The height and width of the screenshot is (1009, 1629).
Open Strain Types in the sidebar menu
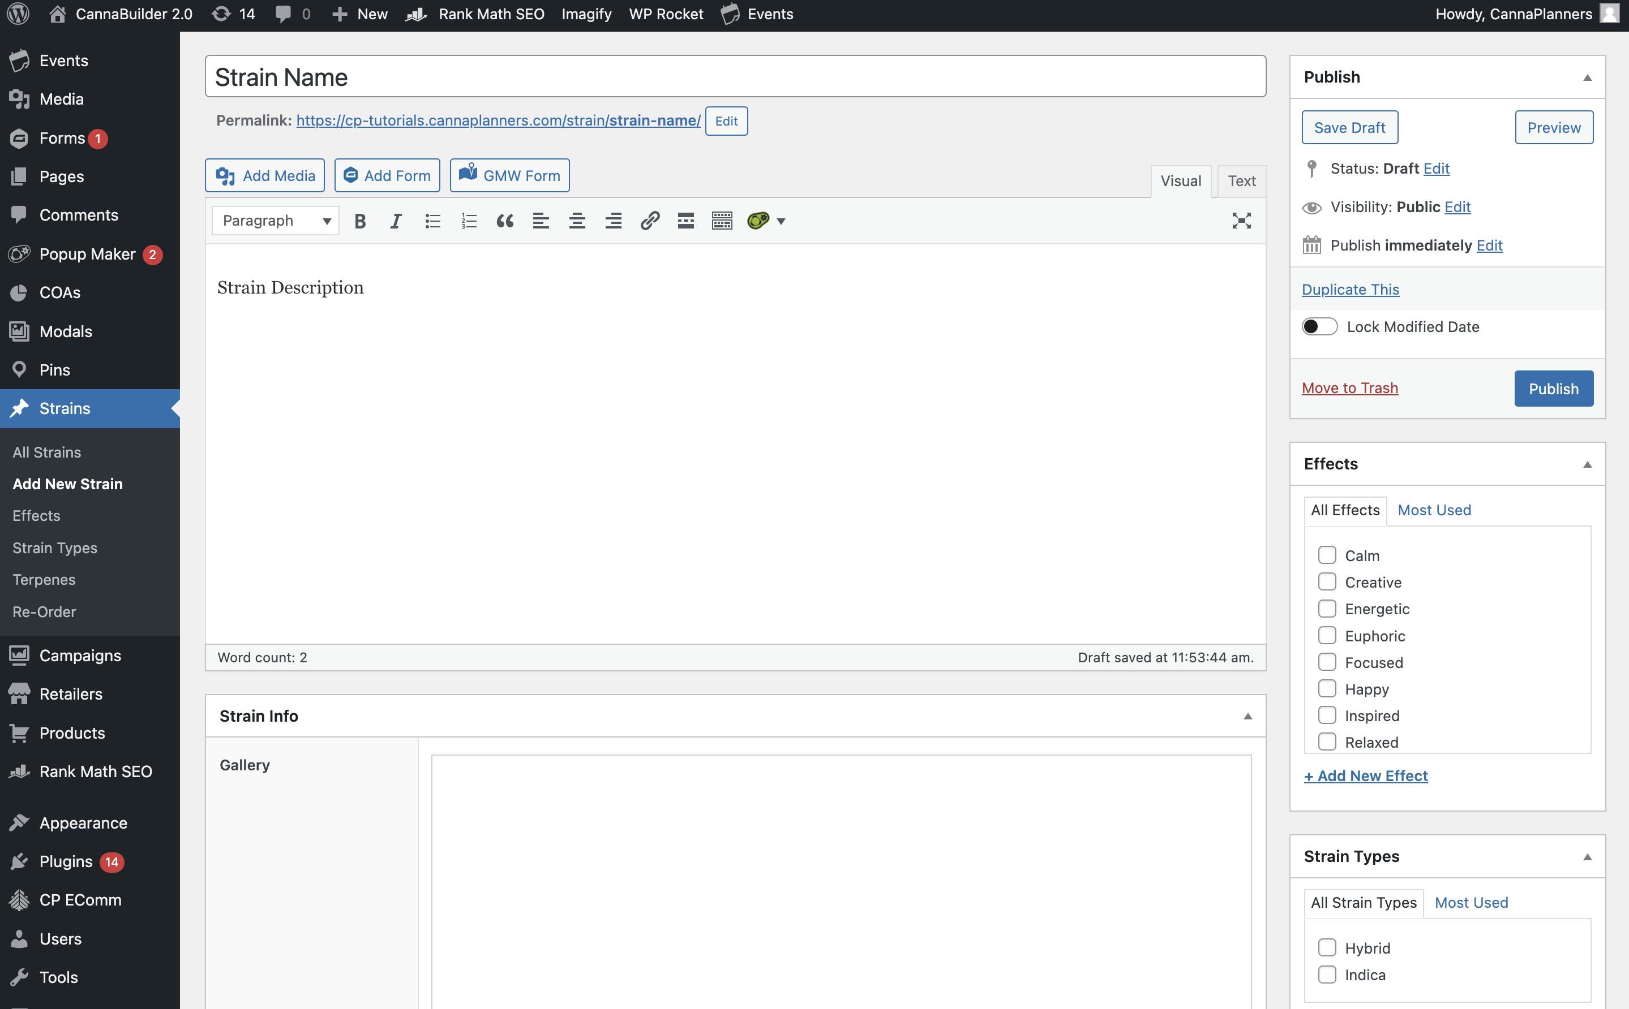[x=55, y=548]
